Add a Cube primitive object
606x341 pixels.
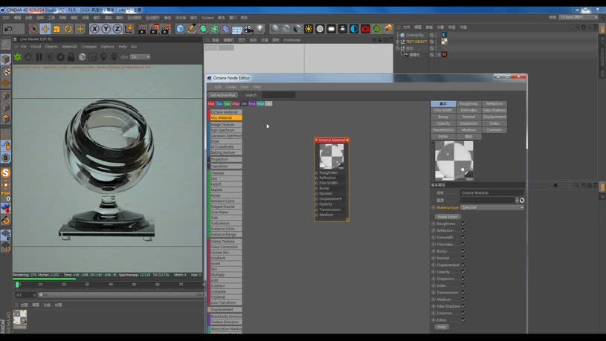point(180,29)
